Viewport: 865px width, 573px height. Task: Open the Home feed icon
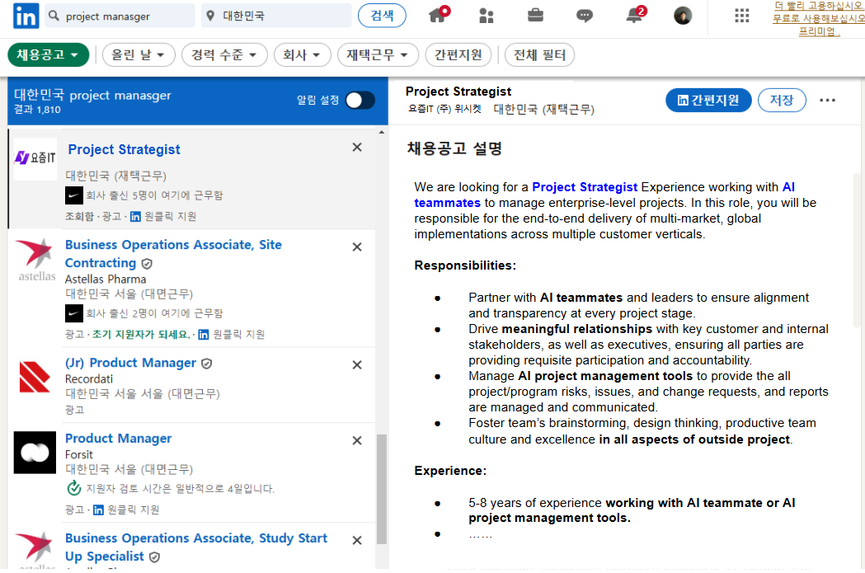point(439,14)
